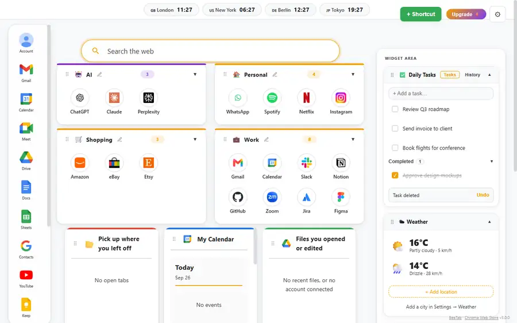
Task: Open Gmail in the Work group
Action: [238, 167]
